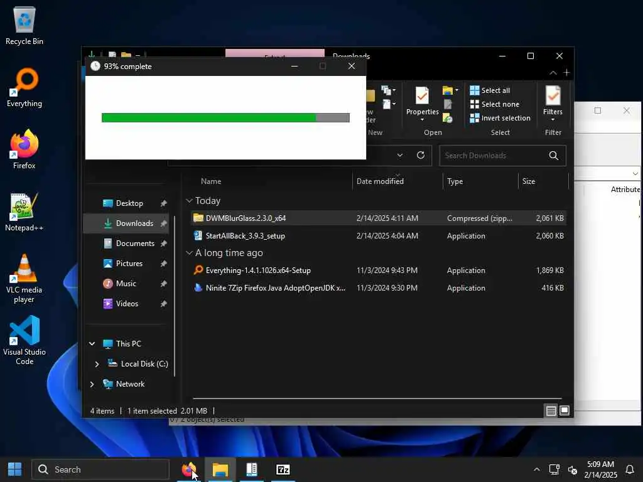
Task: Select This PC in the navigation pane
Action: tap(122, 343)
